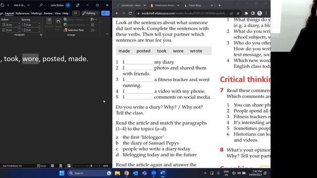317x178 pixels.
Task: Close the Travel Blog browser tab
Action: (211, 5)
